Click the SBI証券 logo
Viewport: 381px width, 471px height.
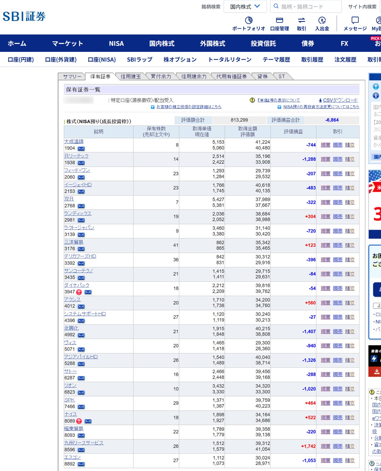coord(24,16)
